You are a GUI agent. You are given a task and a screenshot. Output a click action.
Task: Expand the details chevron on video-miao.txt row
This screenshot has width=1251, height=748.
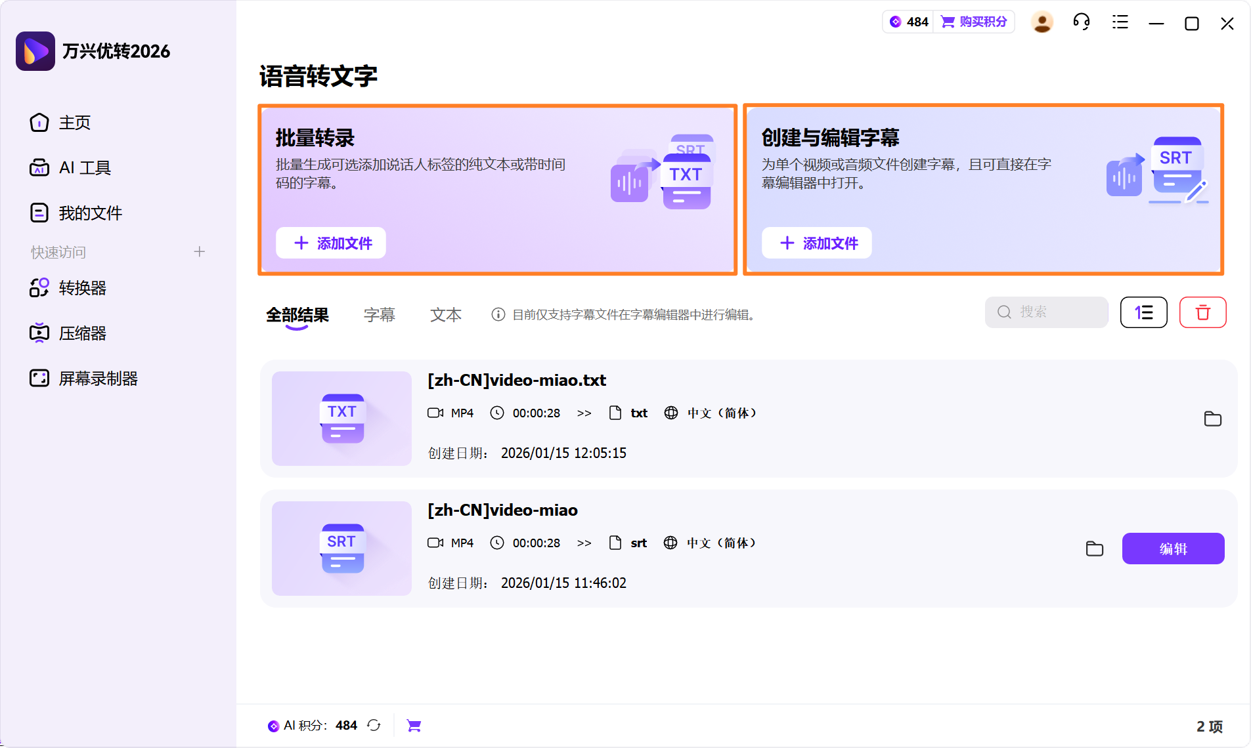coord(584,413)
